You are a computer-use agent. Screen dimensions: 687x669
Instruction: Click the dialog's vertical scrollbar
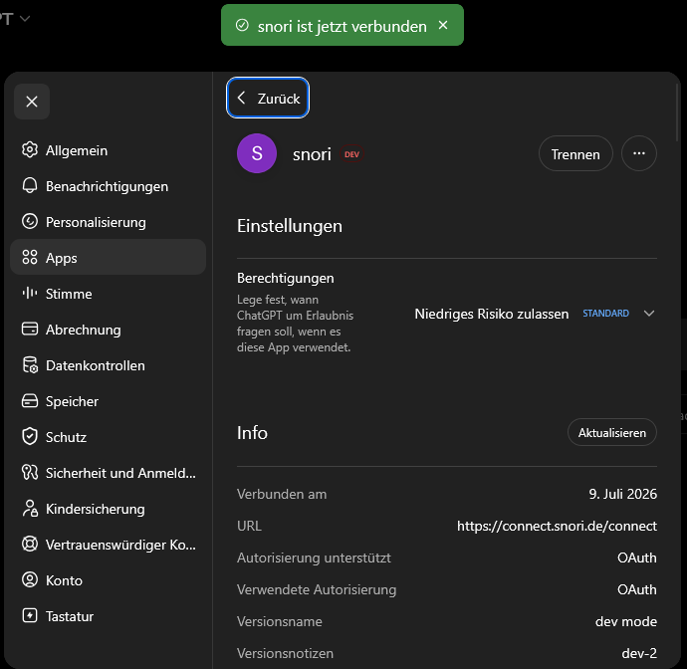[x=677, y=111]
